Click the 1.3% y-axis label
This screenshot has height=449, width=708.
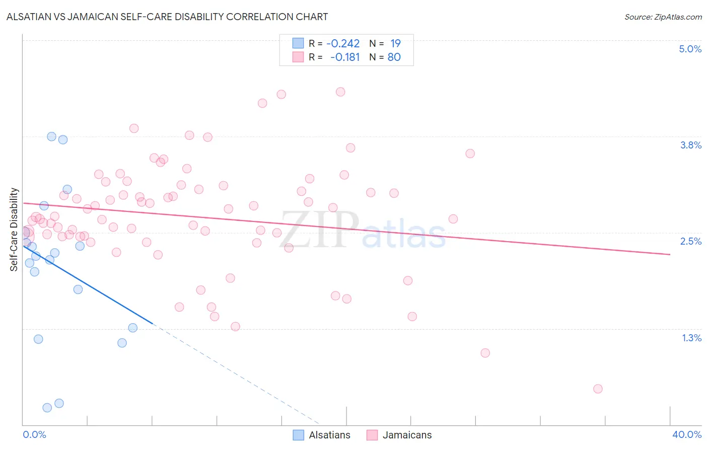[x=692, y=338]
